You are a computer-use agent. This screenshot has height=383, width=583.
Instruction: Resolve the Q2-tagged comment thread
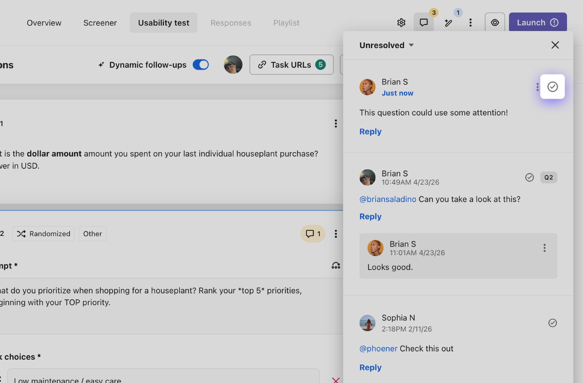point(529,177)
